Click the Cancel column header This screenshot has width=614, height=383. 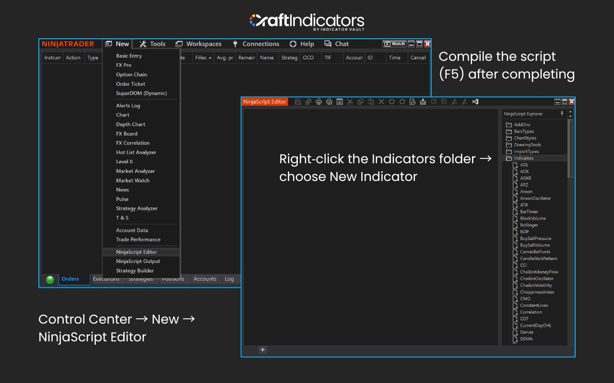pyautogui.click(x=418, y=57)
